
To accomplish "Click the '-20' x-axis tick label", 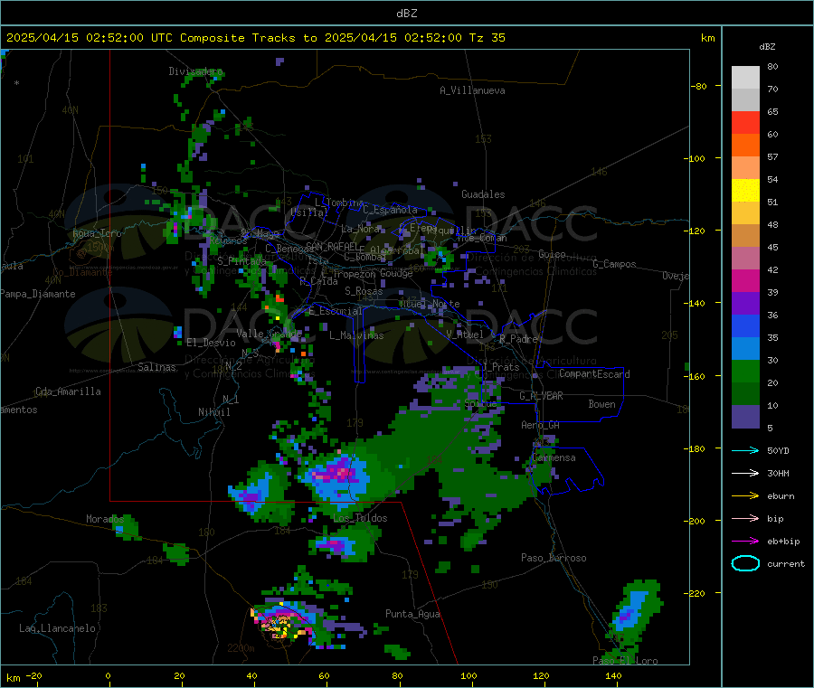I will click(33, 675).
